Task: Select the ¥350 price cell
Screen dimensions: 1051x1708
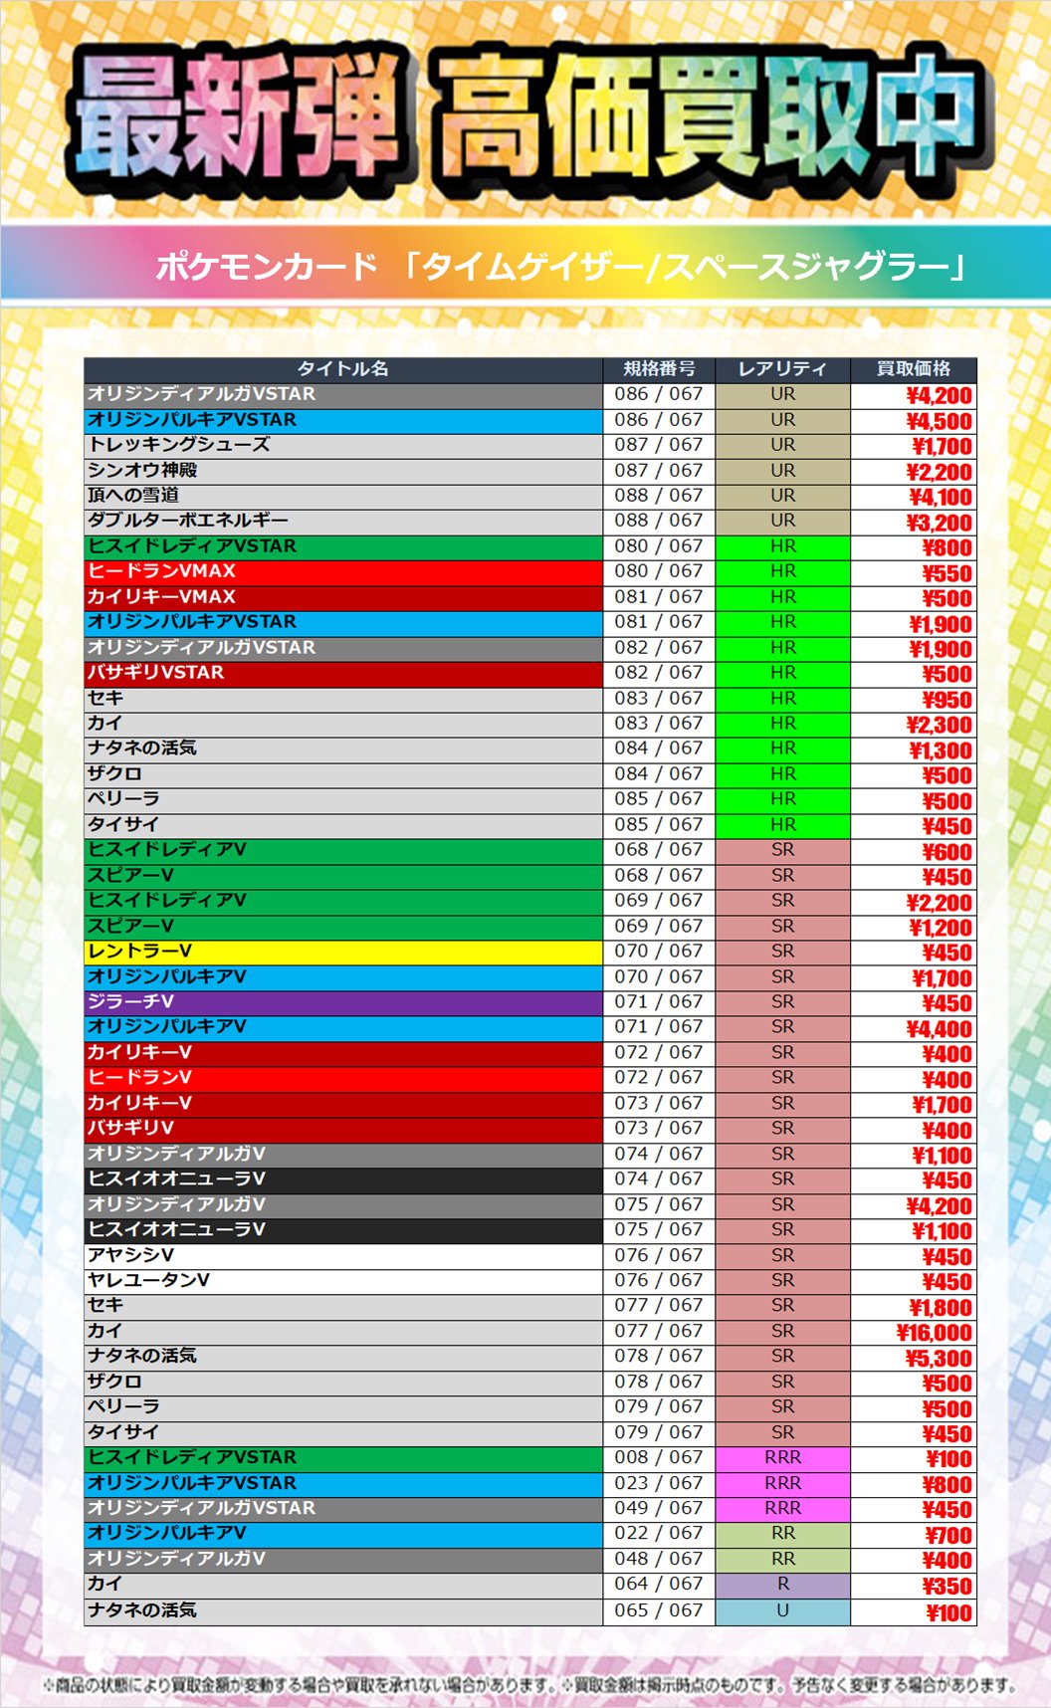Action: [914, 1585]
